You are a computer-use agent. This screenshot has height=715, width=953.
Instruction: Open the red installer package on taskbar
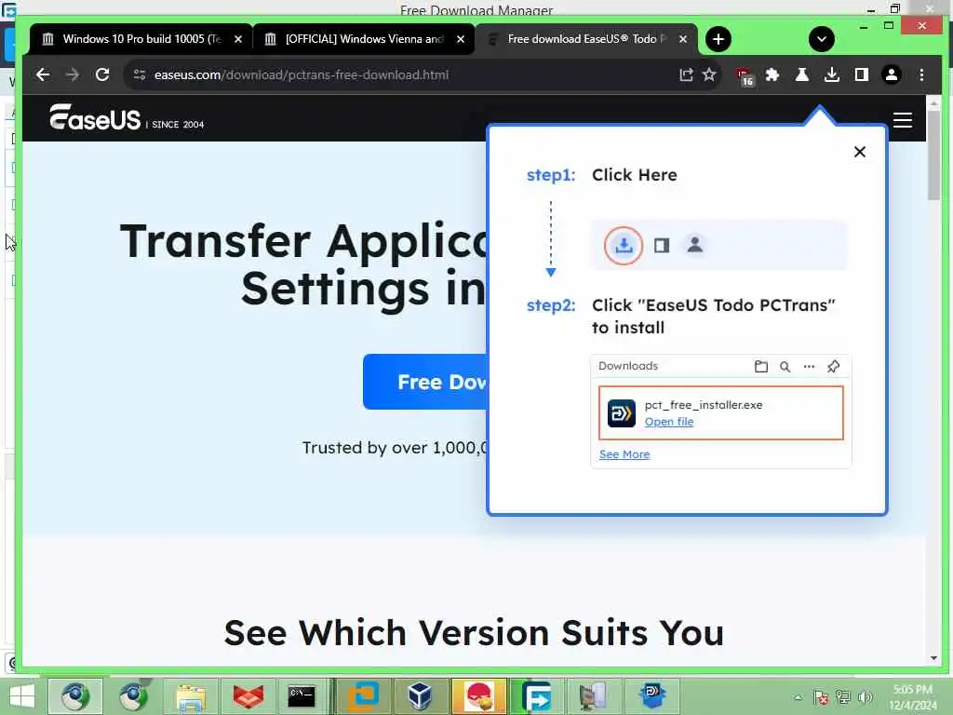[x=479, y=696]
